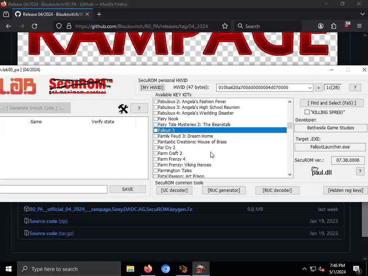Click the key kits scrollbar thumb
Viewport: 368px width, 276px height.
pos(290,125)
